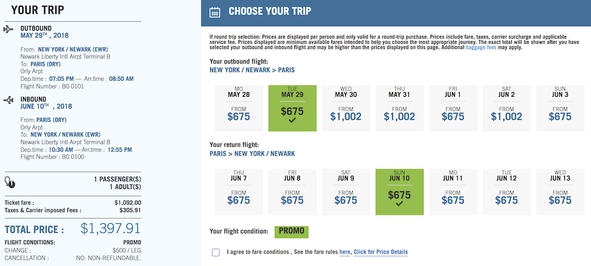Screen dimensions: 591x266
Task: Click the calendar icon beside Choose Your Trip
Action: (215, 12)
